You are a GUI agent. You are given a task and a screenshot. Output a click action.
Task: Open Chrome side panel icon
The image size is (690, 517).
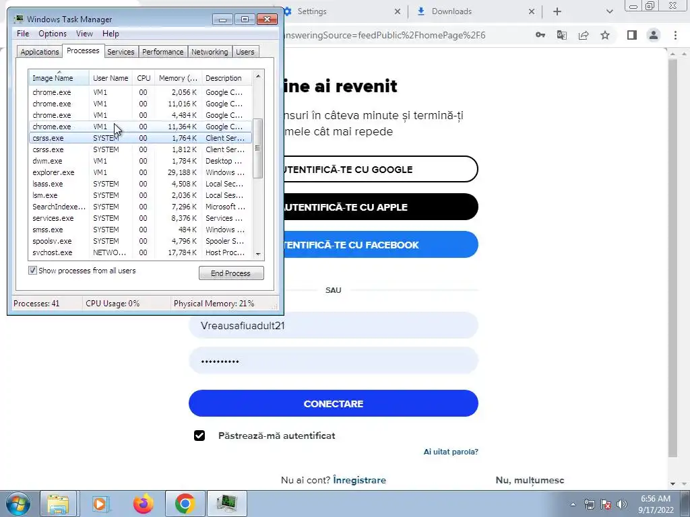pos(632,35)
